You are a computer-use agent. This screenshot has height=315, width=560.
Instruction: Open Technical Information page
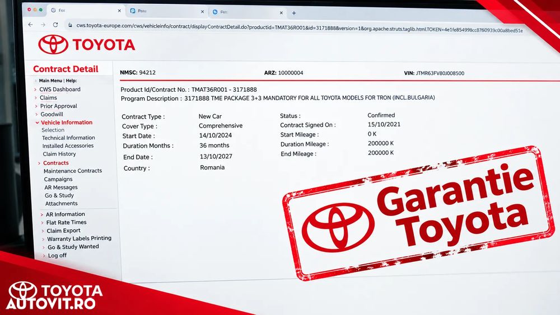pyautogui.click(x=68, y=138)
